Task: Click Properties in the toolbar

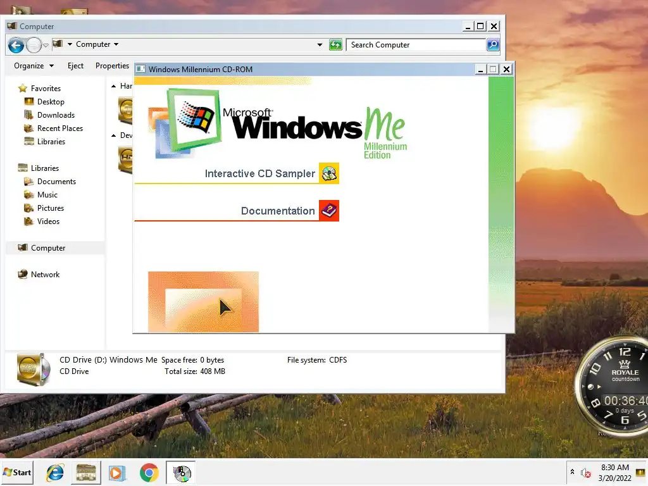Action: (x=112, y=66)
